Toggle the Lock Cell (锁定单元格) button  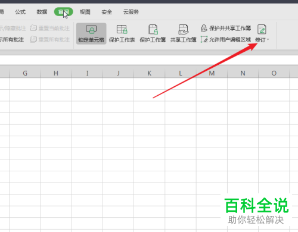pos(91,33)
